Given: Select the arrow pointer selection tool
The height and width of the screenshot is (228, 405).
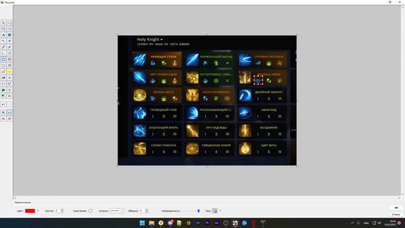Looking at the screenshot, I should point(3,23).
